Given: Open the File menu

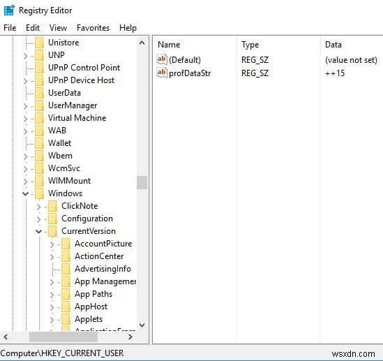Looking at the screenshot, I should point(10,28).
